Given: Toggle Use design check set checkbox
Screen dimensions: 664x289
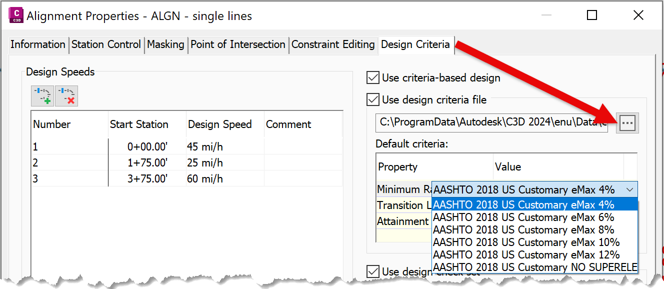Looking at the screenshot, I should tap(373, 271).
